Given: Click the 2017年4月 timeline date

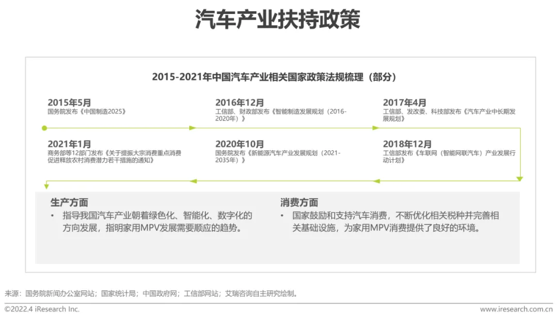Looking at the screenshot, I should click(404, 103).
